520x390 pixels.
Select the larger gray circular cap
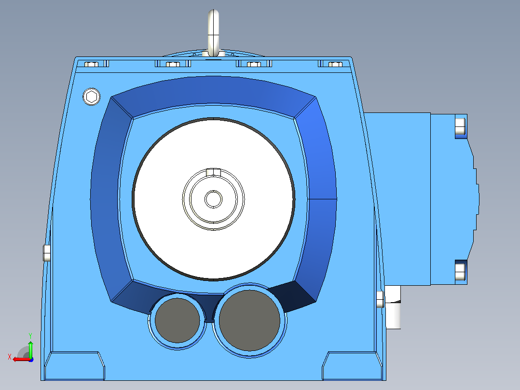[x=250, y=320]
